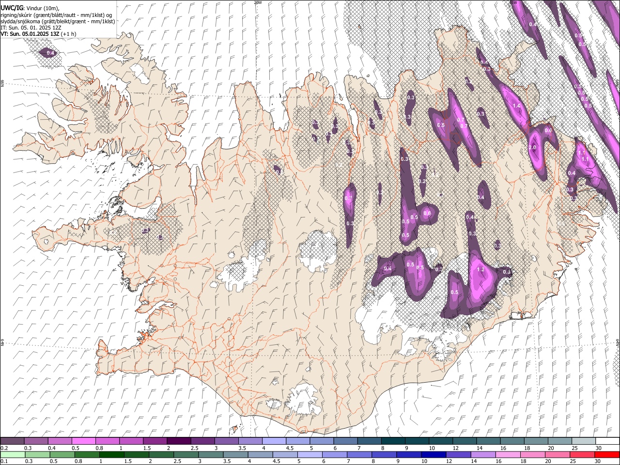Image resolution: width=620 pixels, height=465 pixels.
Task: Click the "1.2" snowfall value on the map
Action: pos(481,270)
